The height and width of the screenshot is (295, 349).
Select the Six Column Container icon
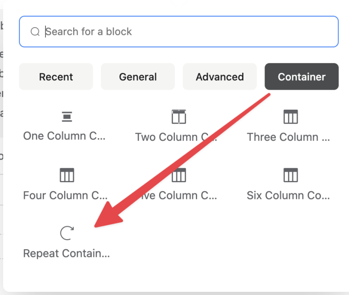coord(290,175)
